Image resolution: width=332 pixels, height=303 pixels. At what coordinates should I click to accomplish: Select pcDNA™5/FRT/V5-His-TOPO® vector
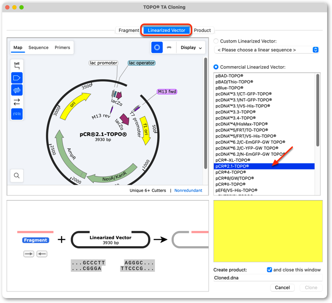coord(264,136)
